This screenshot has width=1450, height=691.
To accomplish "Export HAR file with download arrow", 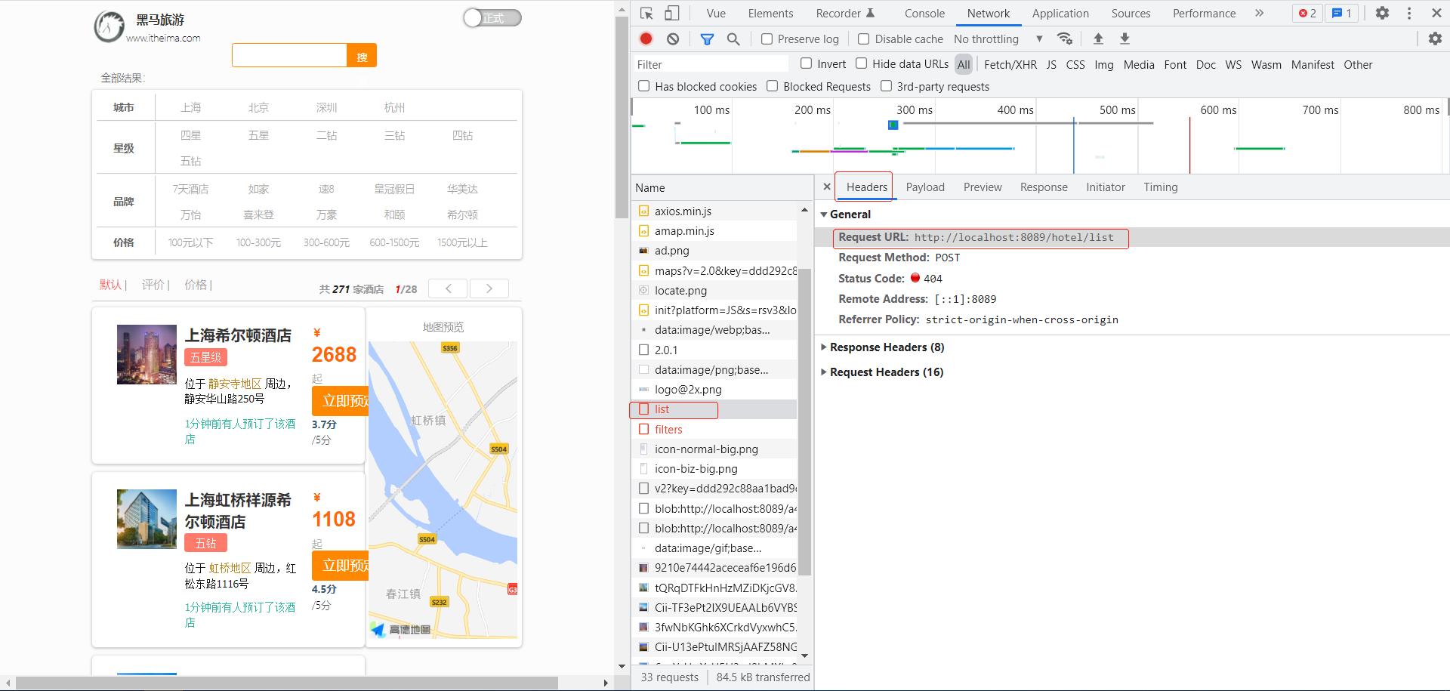I will coord(1125,39).
